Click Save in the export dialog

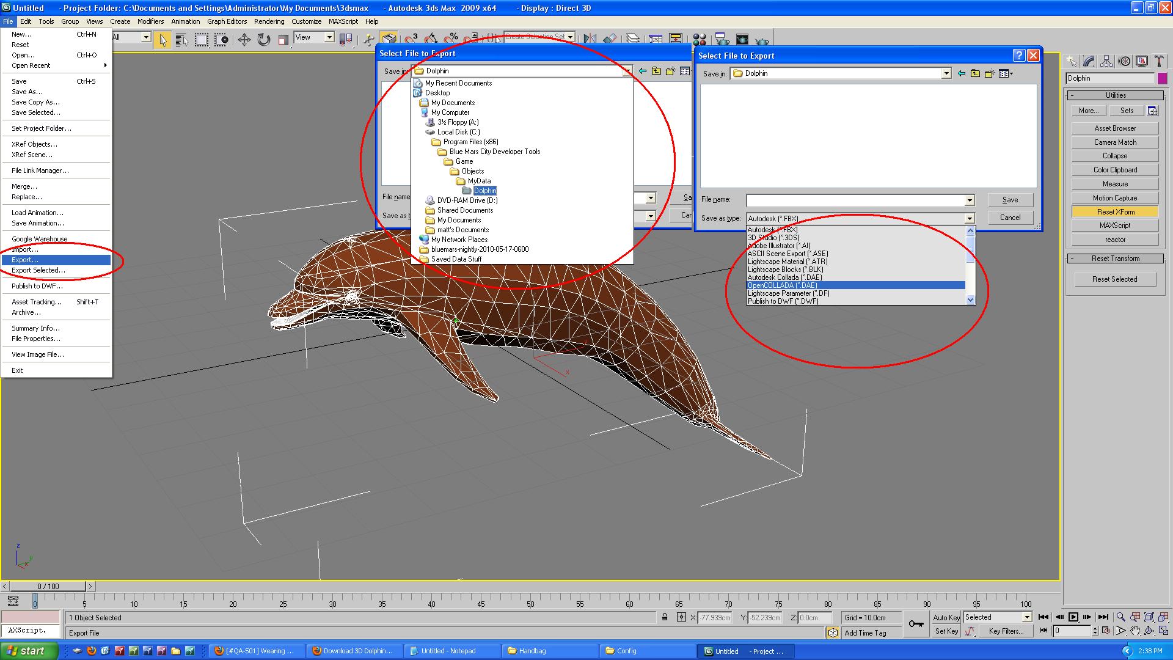coord(1010,200)
